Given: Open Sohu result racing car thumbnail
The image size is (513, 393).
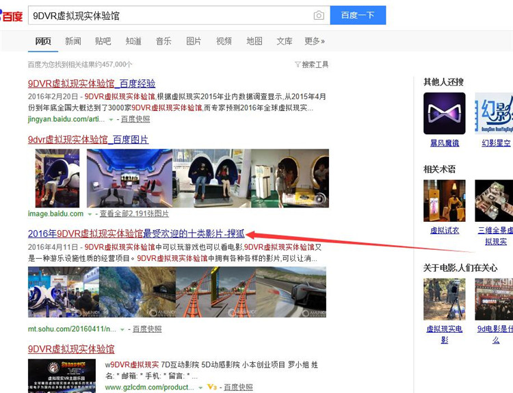Looking at the screenshot, I should tap(291, 292).
